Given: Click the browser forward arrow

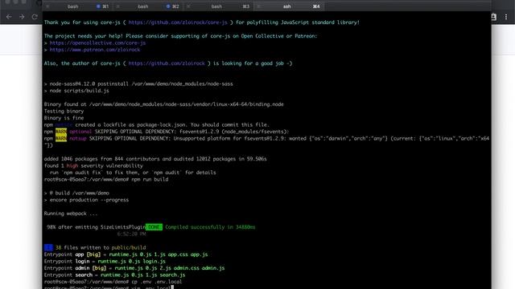Looking at the screenshot, I should click(22, 17).
